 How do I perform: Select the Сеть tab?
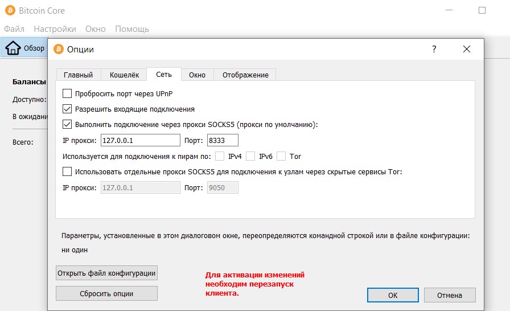click(164, 74)
